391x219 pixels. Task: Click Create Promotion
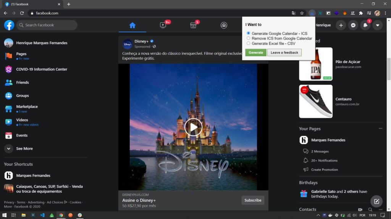[x=325, y=170]
